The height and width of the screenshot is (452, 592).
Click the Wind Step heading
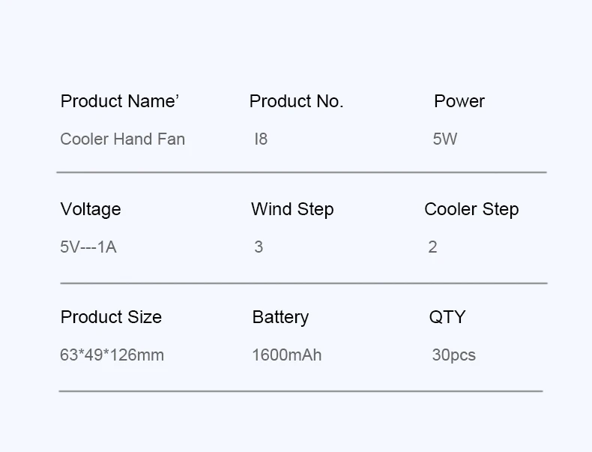coord(292,209)
